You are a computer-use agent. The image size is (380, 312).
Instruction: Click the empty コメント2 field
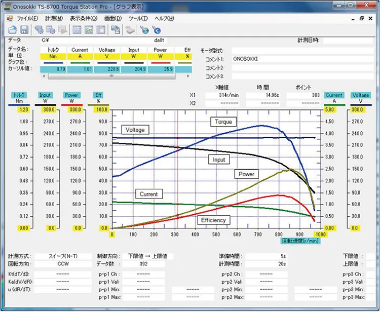click(302, 67)
